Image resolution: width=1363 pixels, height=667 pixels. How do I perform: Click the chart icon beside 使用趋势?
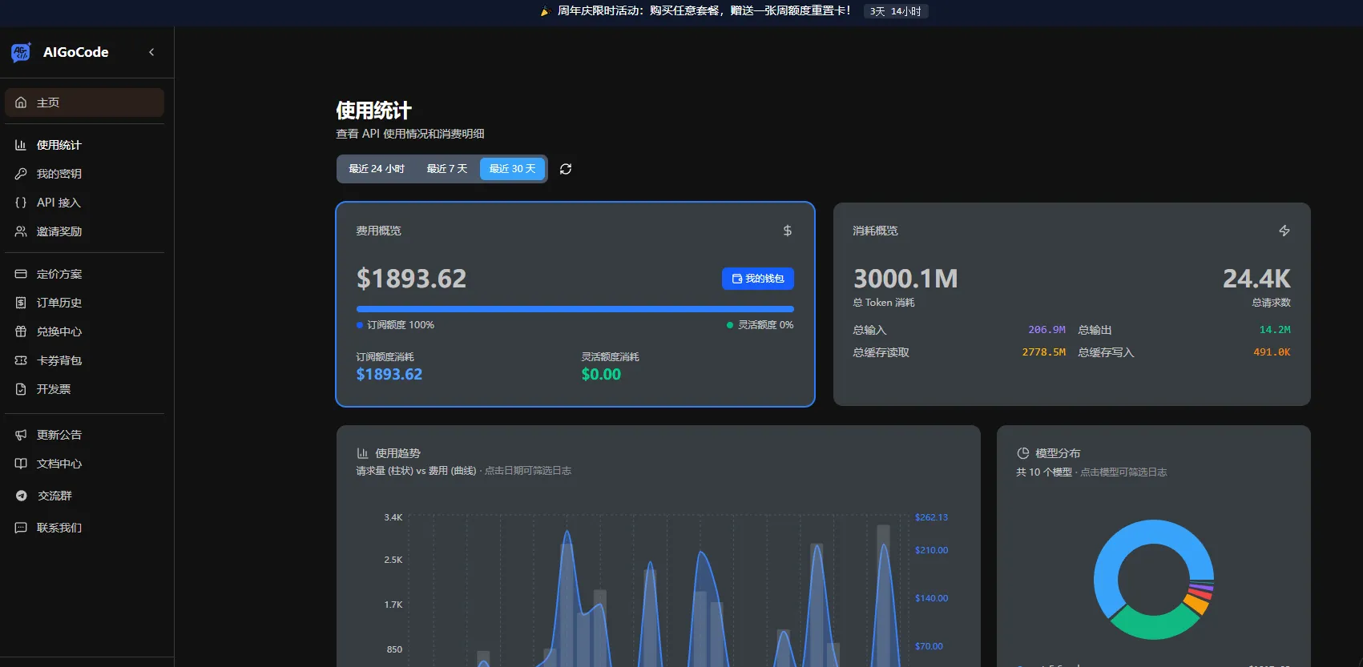362,453
